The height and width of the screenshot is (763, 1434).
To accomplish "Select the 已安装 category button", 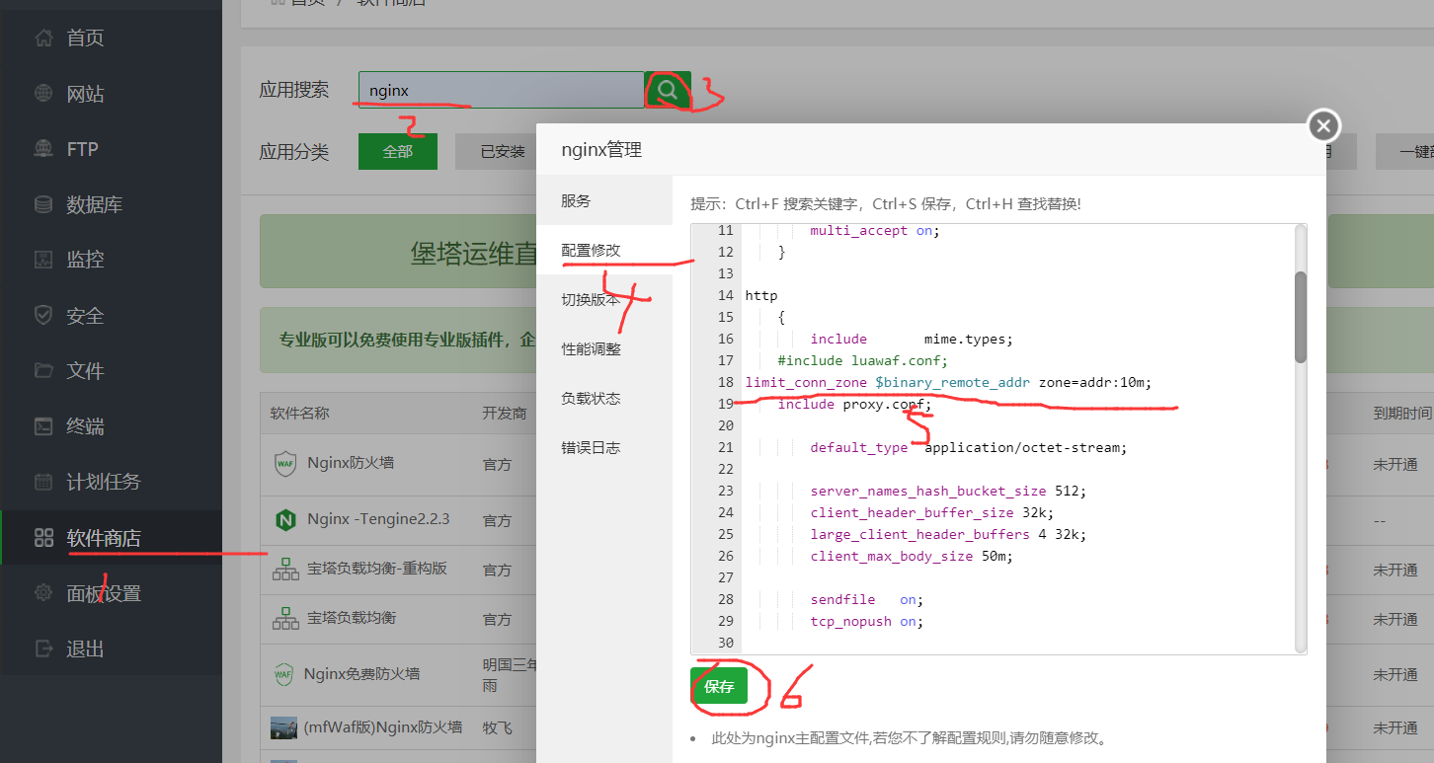I will pos(495,152).
